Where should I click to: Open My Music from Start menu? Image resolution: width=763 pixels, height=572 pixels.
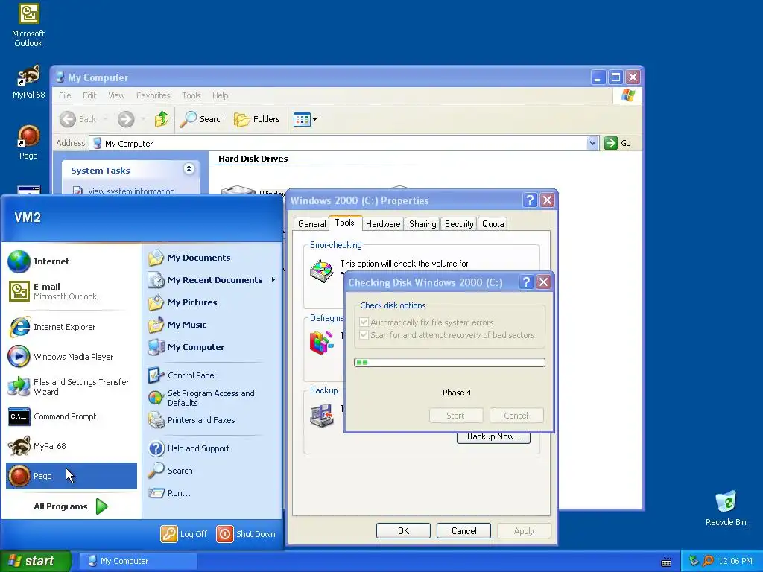click(213, 325)
